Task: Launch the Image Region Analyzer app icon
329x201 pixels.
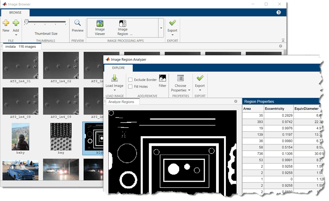Action: [122, 24]
